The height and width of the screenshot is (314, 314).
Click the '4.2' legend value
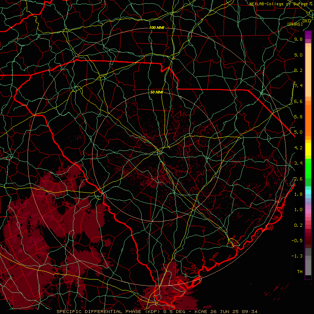tap(298, 148)
